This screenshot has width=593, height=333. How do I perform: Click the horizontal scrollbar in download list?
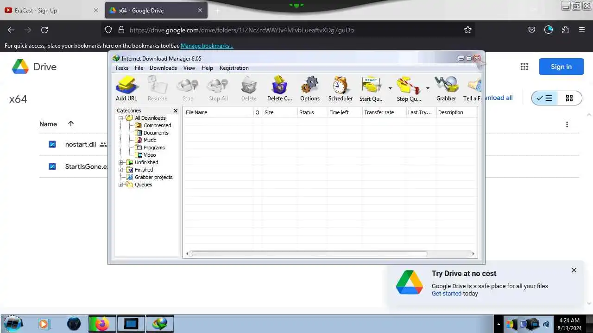pos(309,253)
